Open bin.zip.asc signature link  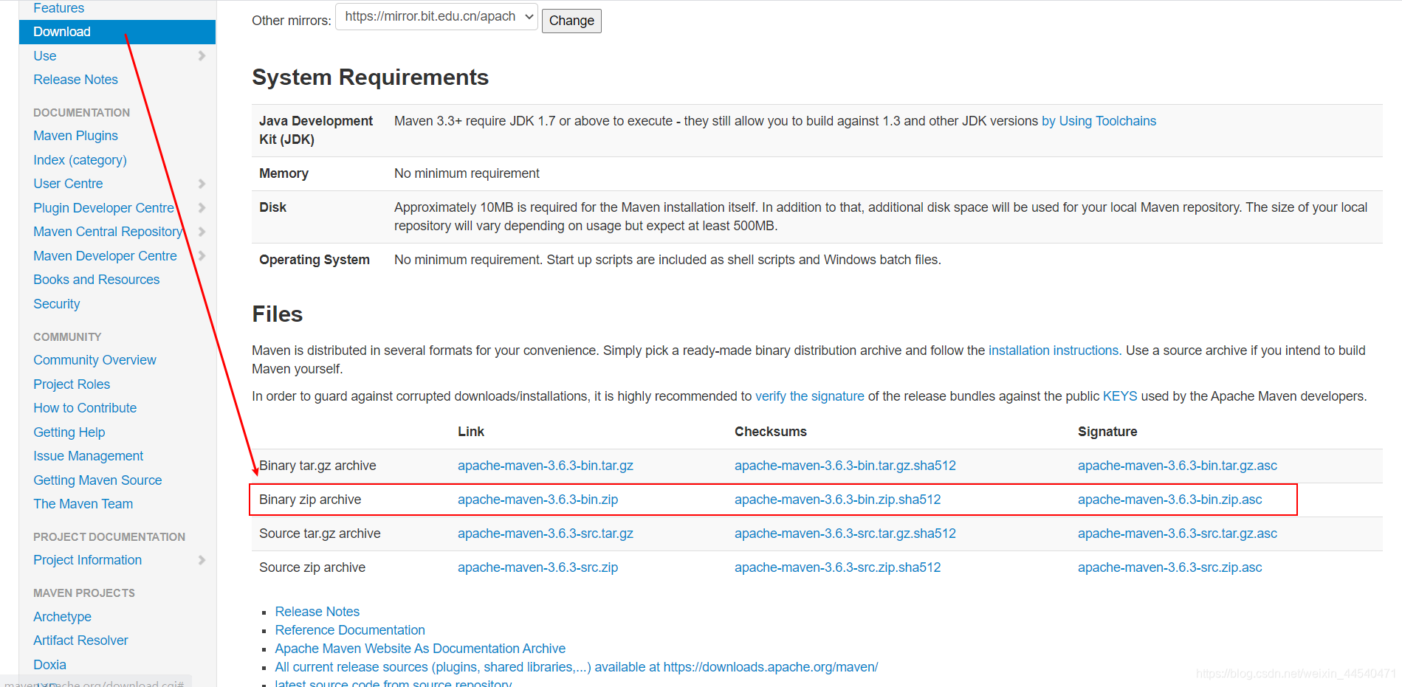tap(1169, 500)
